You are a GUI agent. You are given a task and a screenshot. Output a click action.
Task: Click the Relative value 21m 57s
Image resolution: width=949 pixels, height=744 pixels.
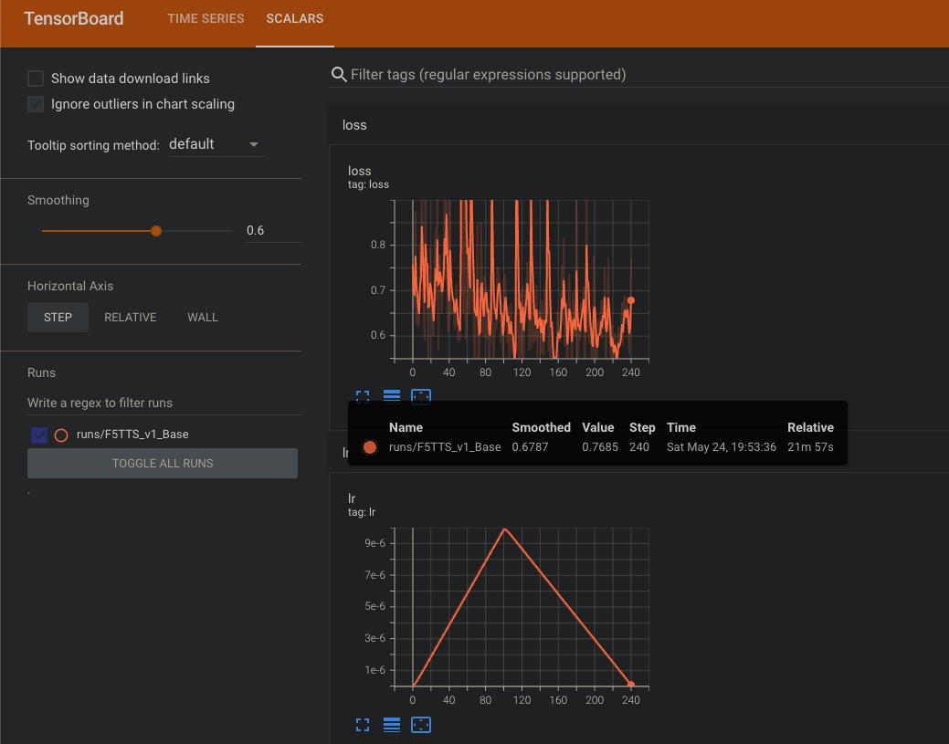810,447
